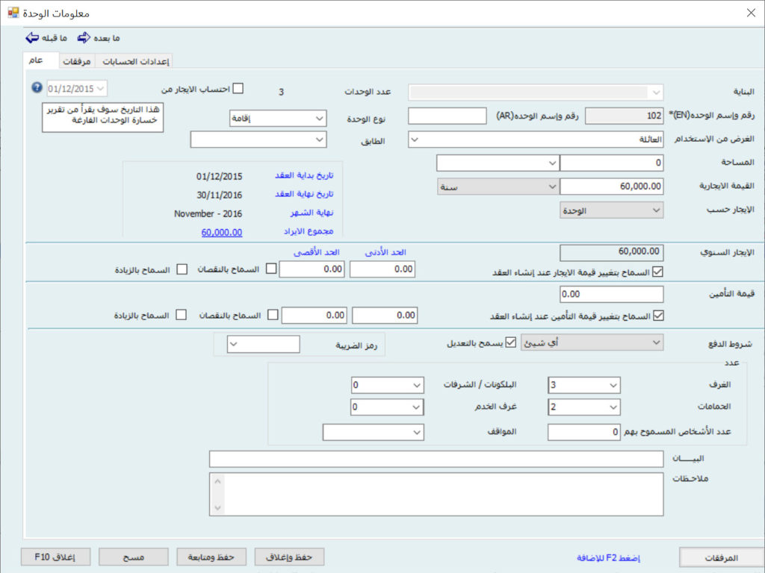Click the حفظ وإغلاق button
This screenshot has width=765, height=573.
pos(289,557)
